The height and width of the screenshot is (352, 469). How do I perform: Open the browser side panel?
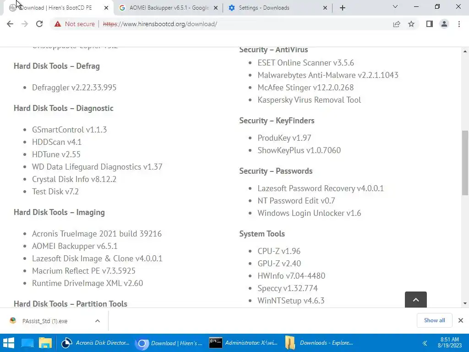[430, 24]
